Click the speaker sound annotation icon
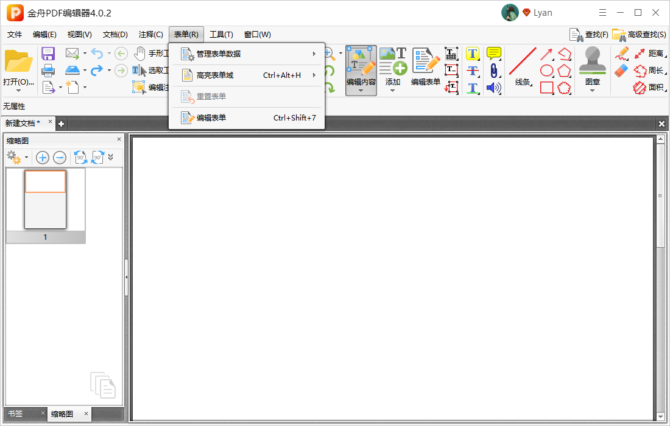 [x=493, y=88]
